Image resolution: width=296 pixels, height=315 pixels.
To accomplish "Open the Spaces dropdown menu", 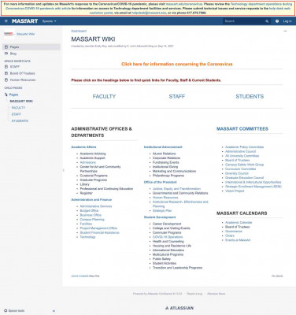I will (49, 21).
